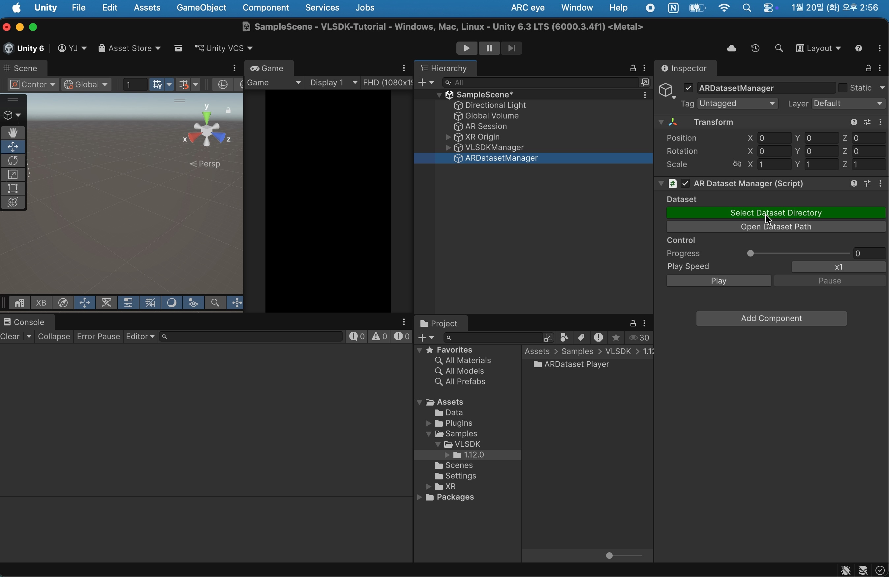Click the Unity Cloud icon
889x577 pixels.
[x=731, y=48]
